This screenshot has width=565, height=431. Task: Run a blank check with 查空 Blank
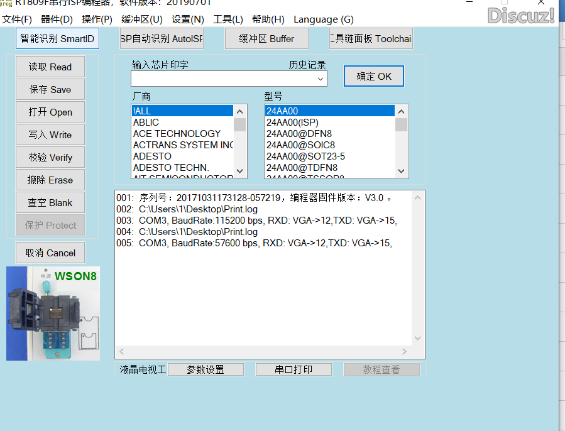(50, 202)
